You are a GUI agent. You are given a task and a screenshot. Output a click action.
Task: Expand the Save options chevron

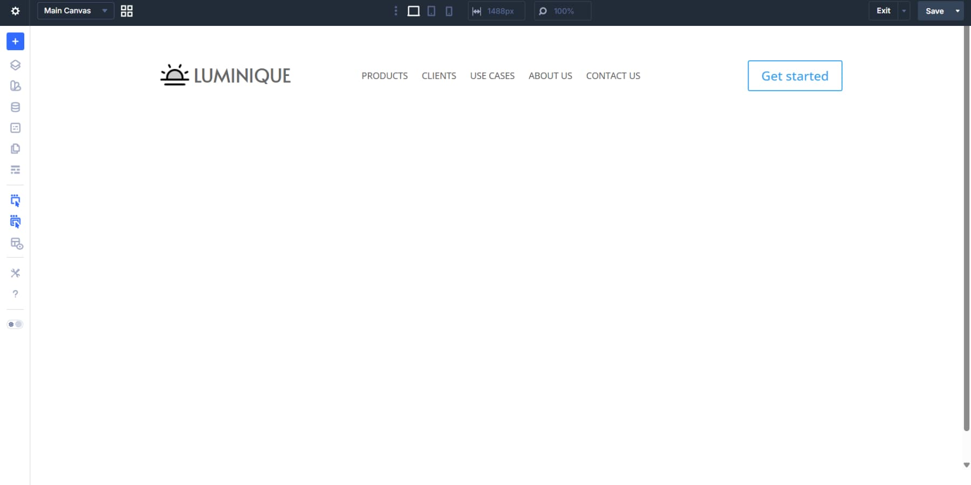957,10
